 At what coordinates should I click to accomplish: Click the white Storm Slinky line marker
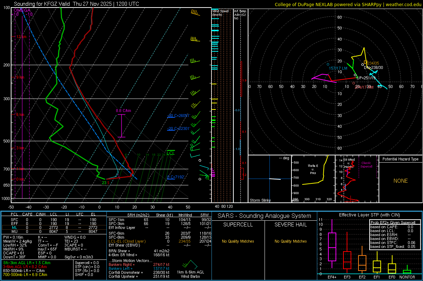[x=275, y=179]
